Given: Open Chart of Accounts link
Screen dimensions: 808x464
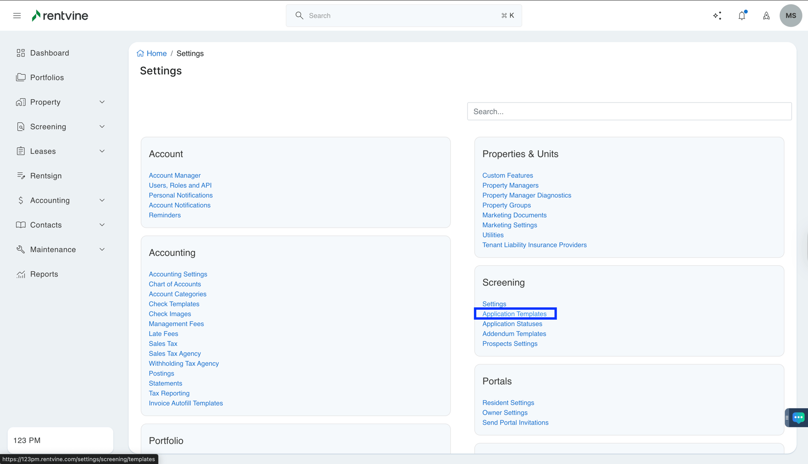Looking at the screenshot, I should click(174, 284).
